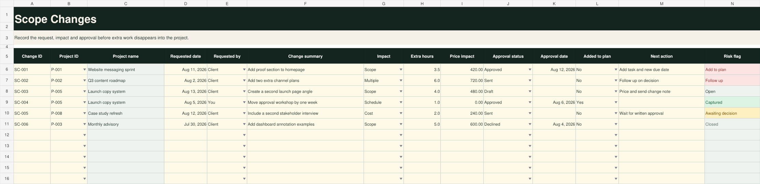Click the Next action column heading
This screenshot has width=760, height=184.
coord(662,56)
